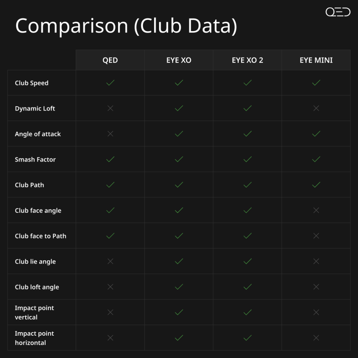Select the EYE XO 2 column header
Image resolution: width=358 pixels, height=358 pixels.
click(248, 60)
